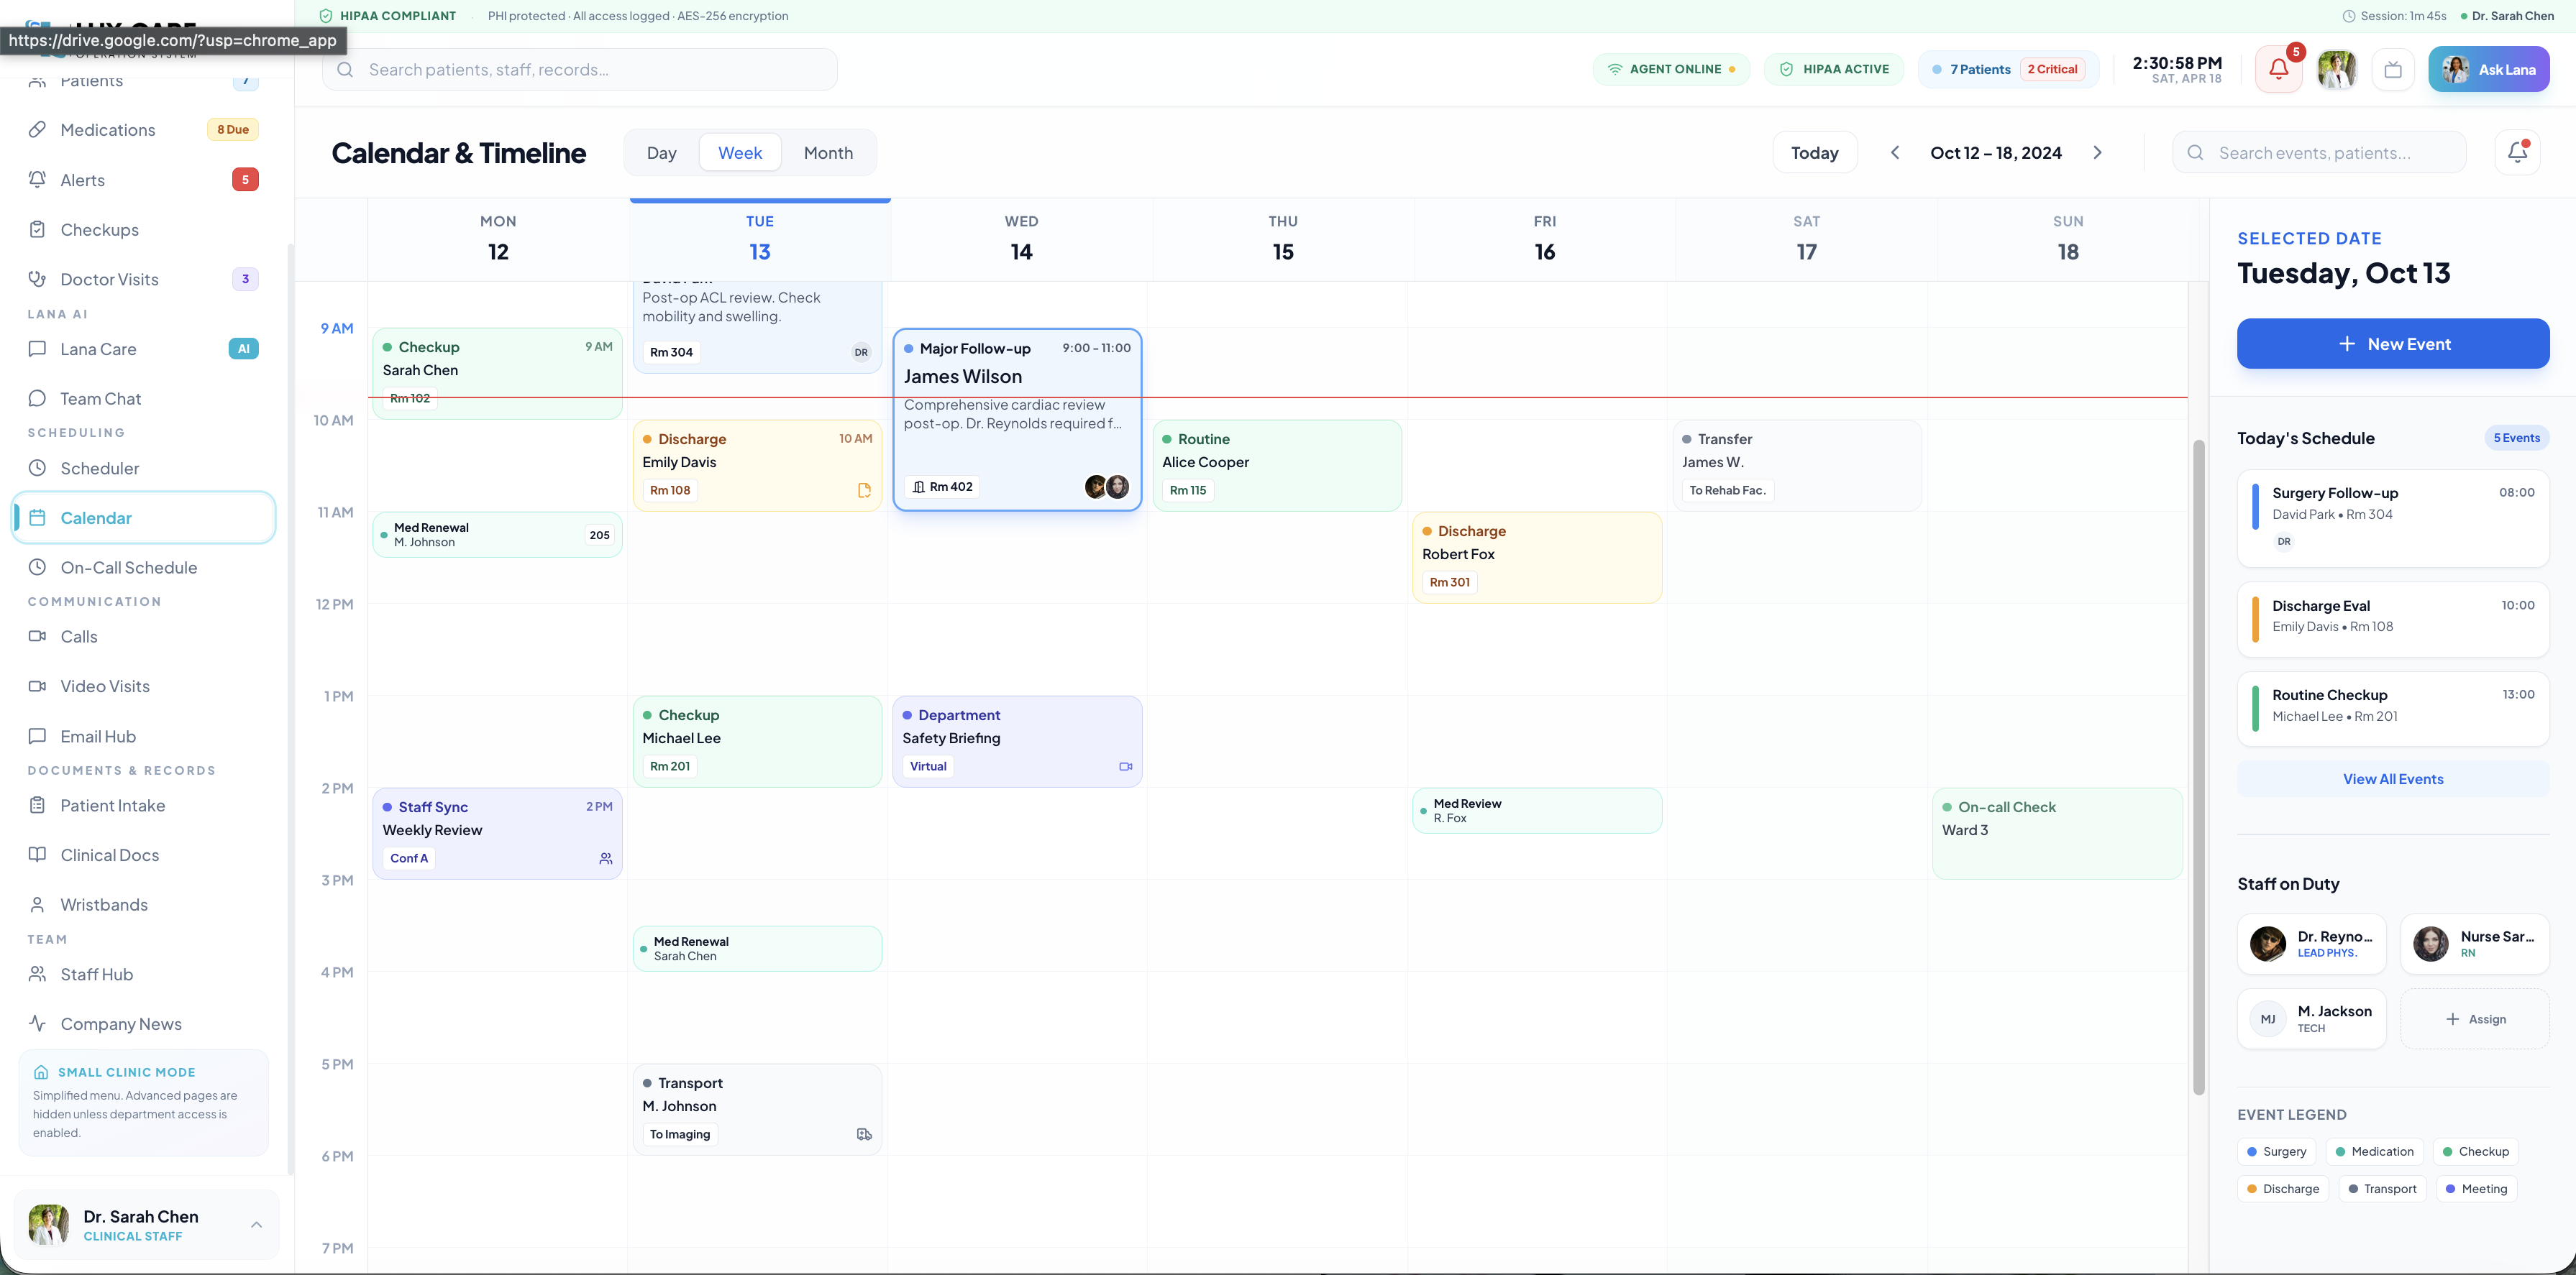Open Calls in the sidebar
The height and width of the screenshot is (1275, 2576).
(x=144, y=637)
